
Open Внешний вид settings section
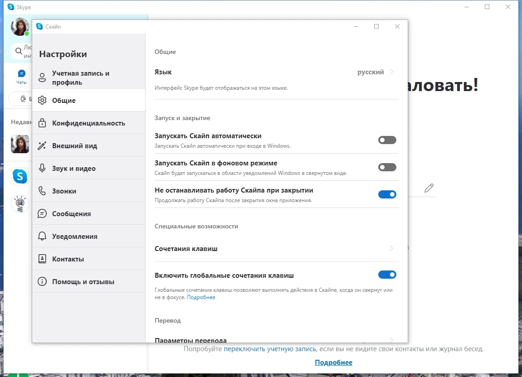tap(88, 145)
